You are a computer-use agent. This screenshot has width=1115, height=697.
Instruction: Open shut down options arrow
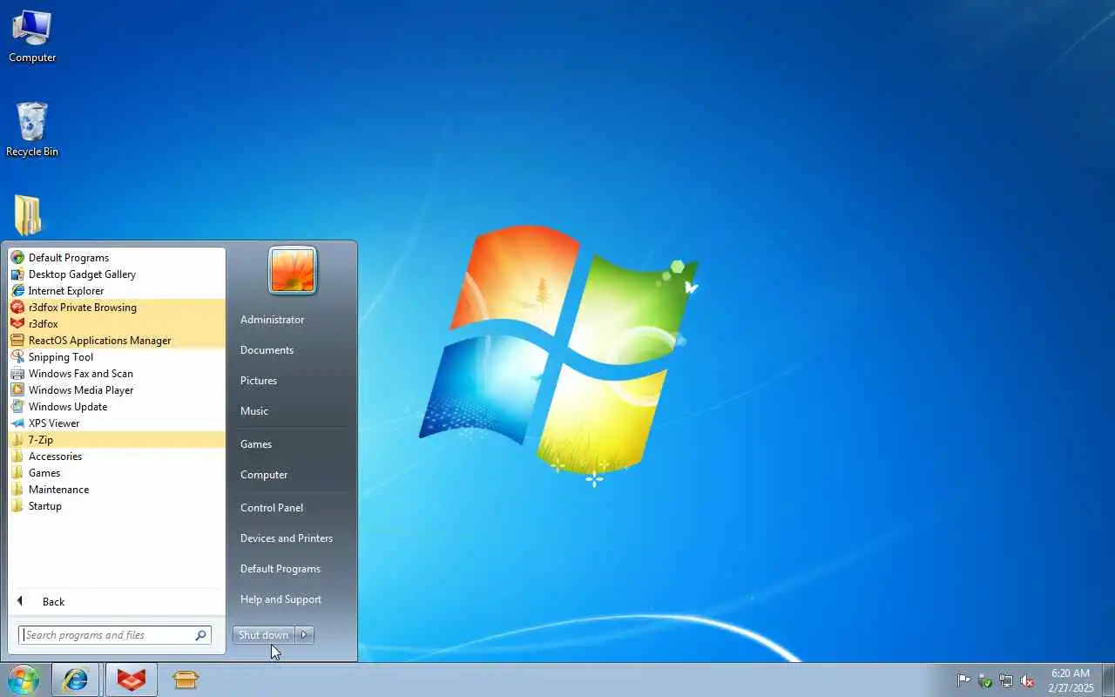click(304, 635)
